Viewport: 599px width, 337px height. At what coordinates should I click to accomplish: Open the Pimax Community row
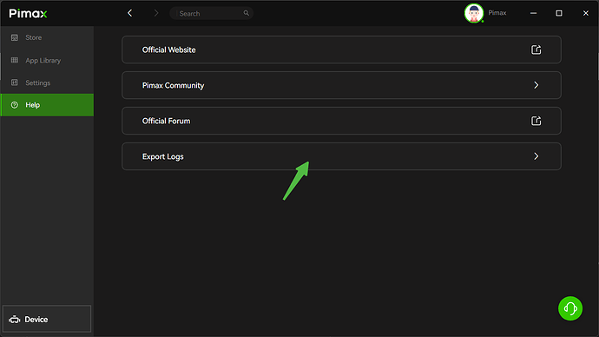(x=341, y=85)
